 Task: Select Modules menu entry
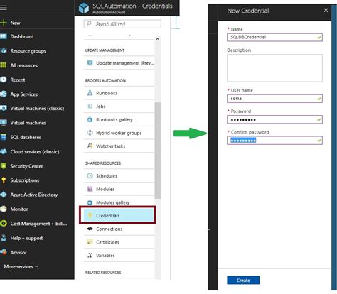pyautogui.click(x=119, y=189)
